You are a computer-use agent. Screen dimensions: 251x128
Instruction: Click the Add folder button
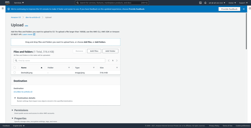(110, 51)
